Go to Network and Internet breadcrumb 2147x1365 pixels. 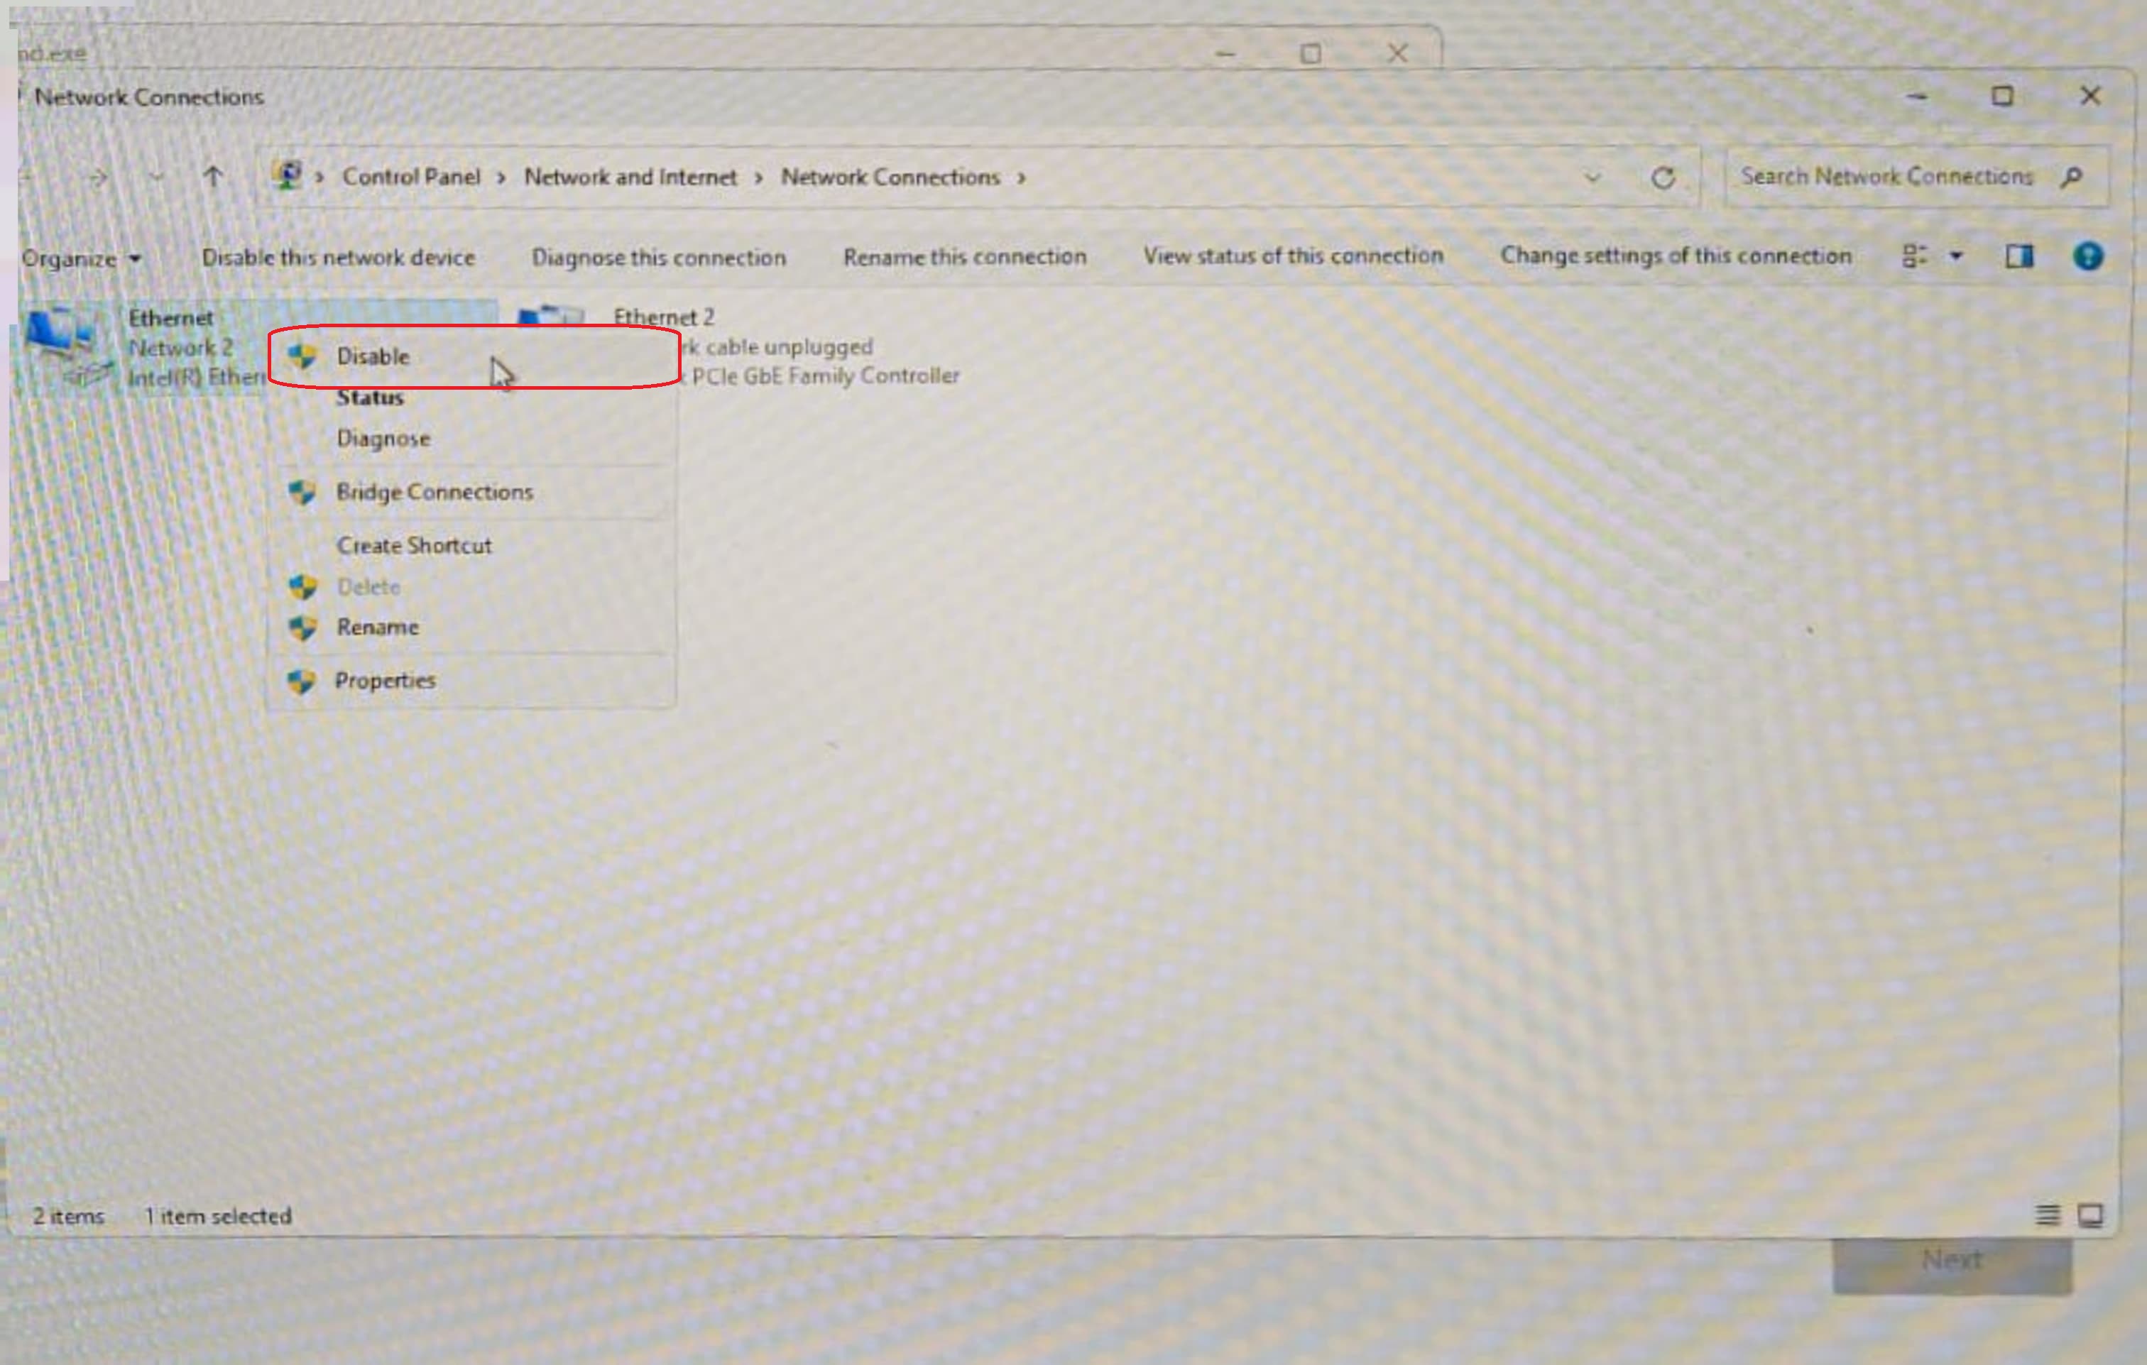pos(630,177)
